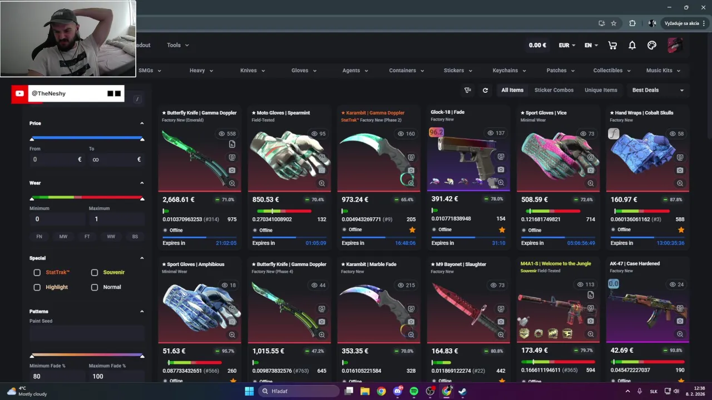Image resolution: width=712 pixels, height=400 pixels.
Task: Bookmark this page with the star icon
Action: [614, 23]
